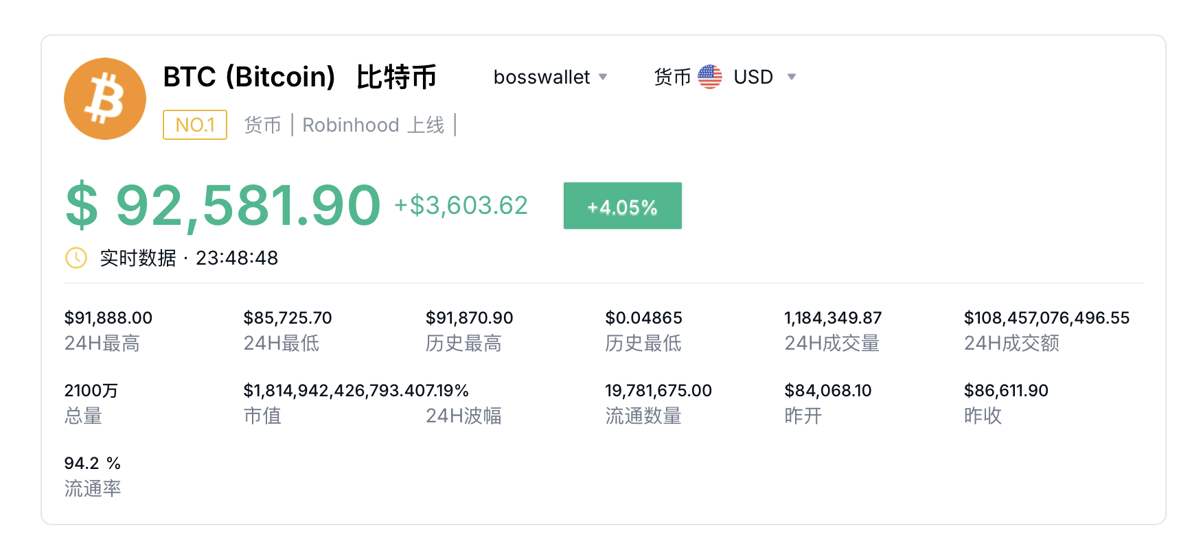Open the Robinhood 上线 tag link
The width and height of the screenshot is (1192, 554).
374,125
